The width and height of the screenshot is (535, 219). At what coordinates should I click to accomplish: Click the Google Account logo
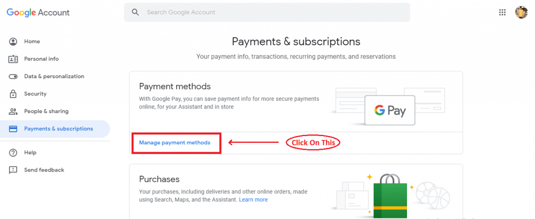(x=38, y=13)
